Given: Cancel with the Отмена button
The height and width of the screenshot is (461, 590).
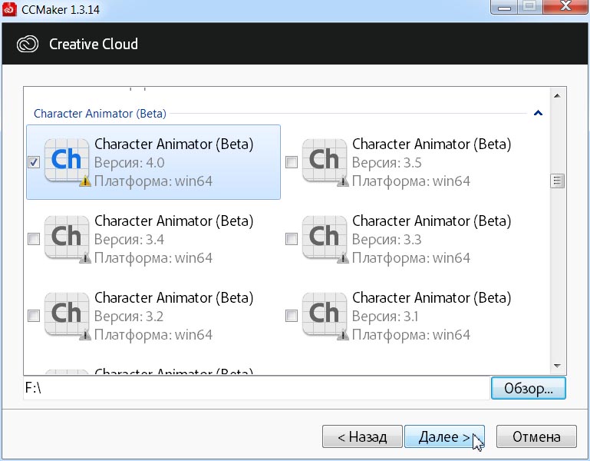Looking at the screenshot, I should pos(536,436).
